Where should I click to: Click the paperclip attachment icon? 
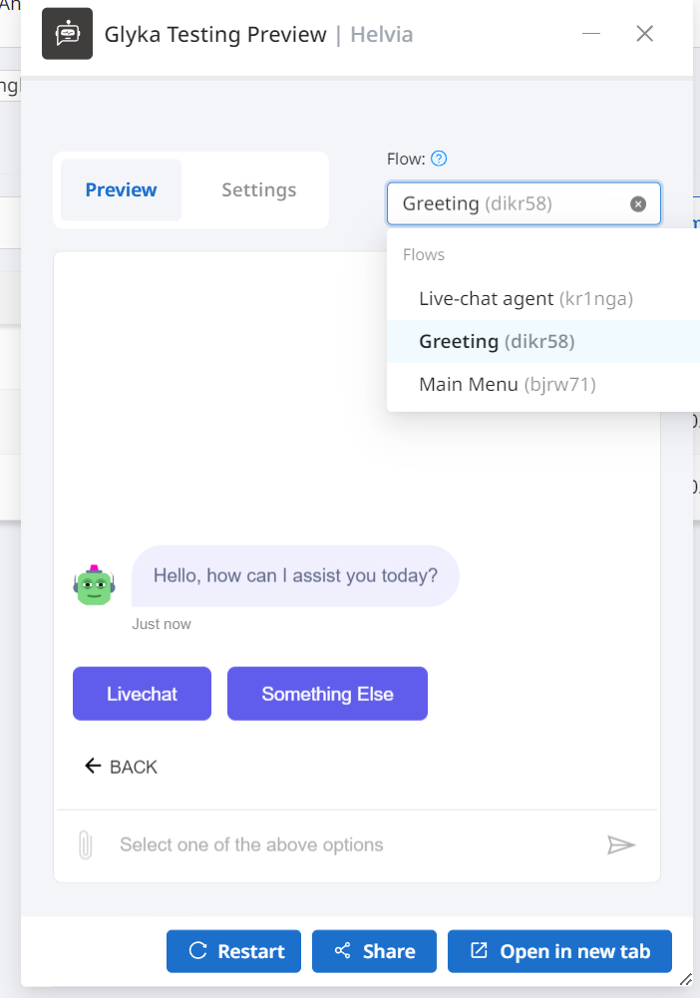click(x=86, y=845)
